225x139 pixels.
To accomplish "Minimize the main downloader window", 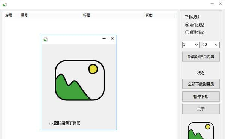I will [212, 4].
